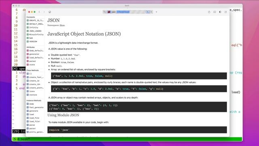Select Infinity constant in sidebar
259x146 pixels.
coord(32,28)
